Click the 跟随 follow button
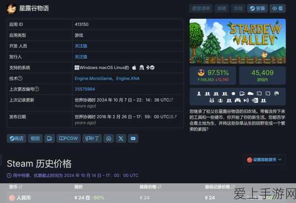Image resolution: width=296 pixels, height=203 pixels. point(222,8)
